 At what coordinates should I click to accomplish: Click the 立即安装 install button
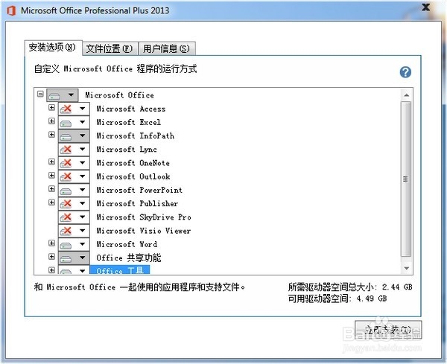[x=388, y=330]
